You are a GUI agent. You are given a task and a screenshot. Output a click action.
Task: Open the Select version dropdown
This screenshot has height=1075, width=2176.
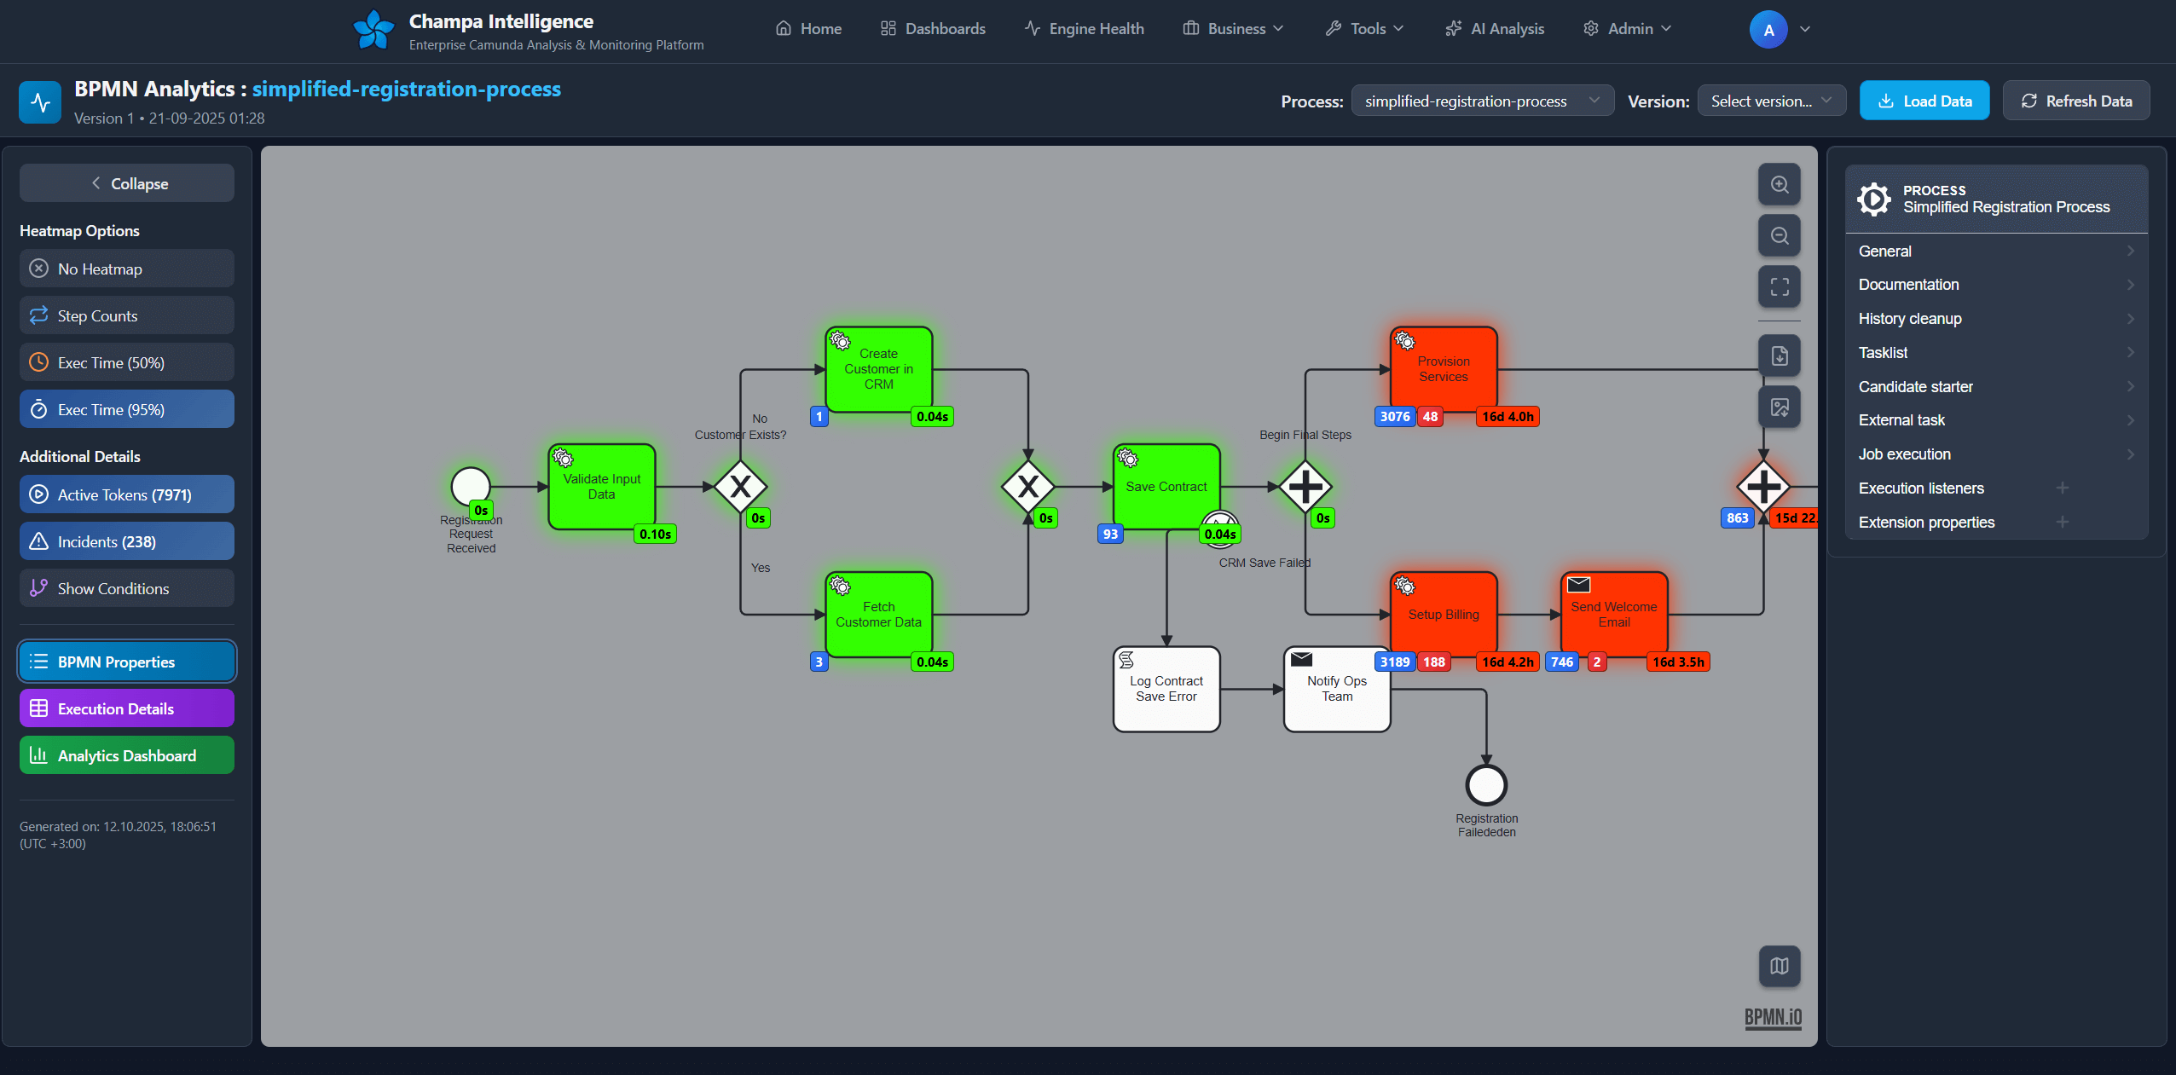(1770, 100)
